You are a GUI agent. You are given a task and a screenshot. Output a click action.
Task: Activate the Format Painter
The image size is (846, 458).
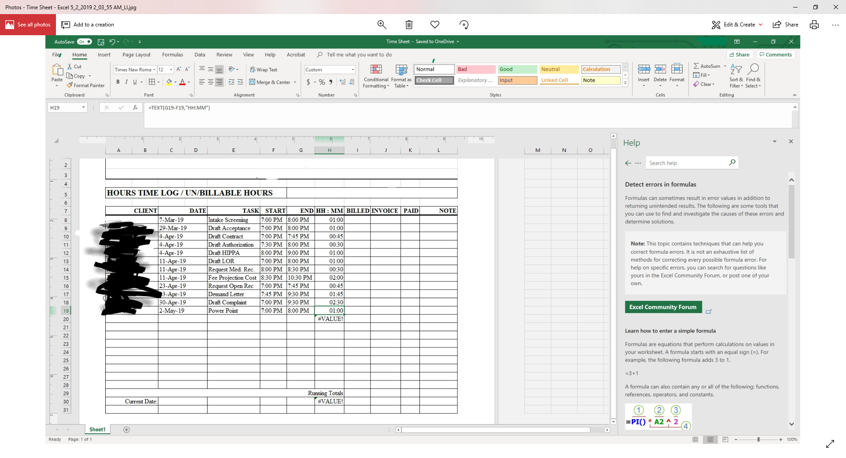pyautogui.click(x=86, y=85)
